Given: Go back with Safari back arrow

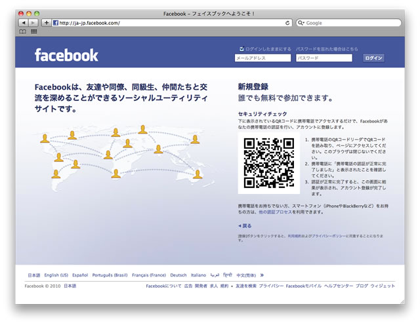Looking at the screenshot, I should click(24, 23).
